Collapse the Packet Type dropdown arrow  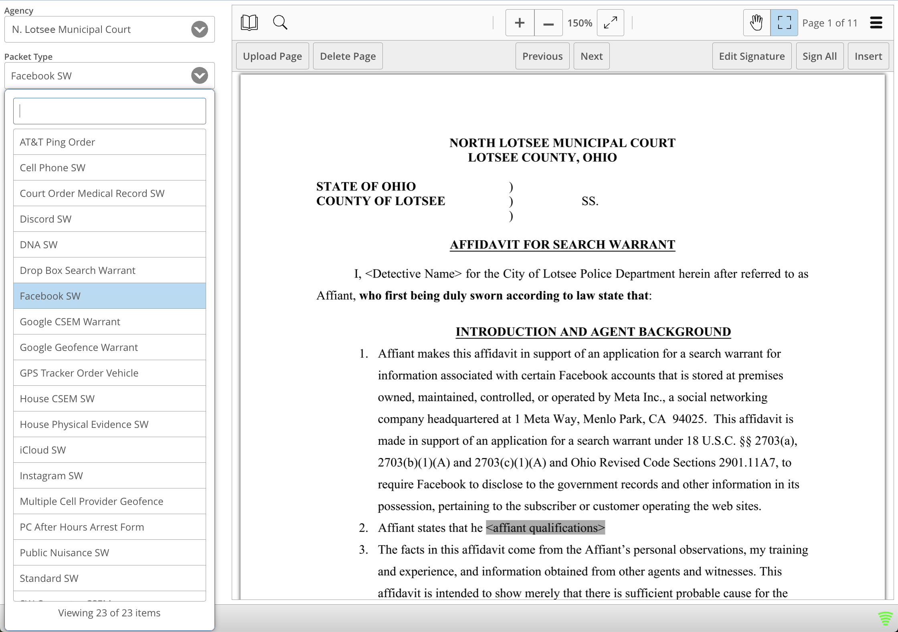click(200, 75)
